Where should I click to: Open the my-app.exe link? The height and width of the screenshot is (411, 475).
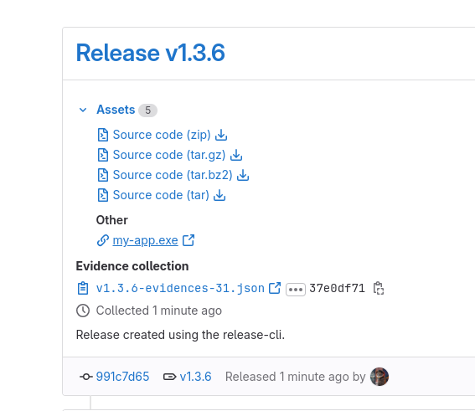coord(145,240)
